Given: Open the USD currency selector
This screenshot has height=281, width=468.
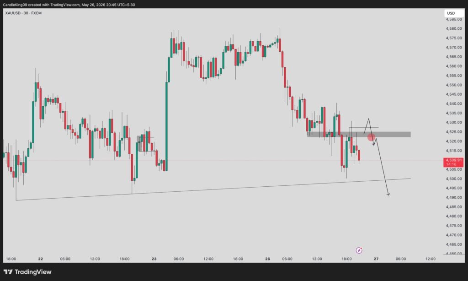Looking at the screenshot, I should tap(453, 13).
